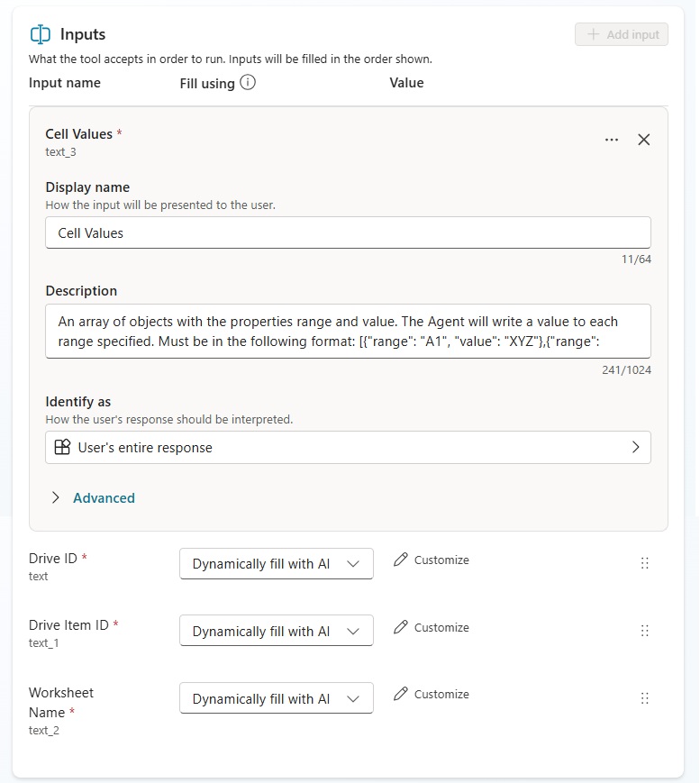Click the Add input button
Screen dimensions: 700x783
point(622,34)
